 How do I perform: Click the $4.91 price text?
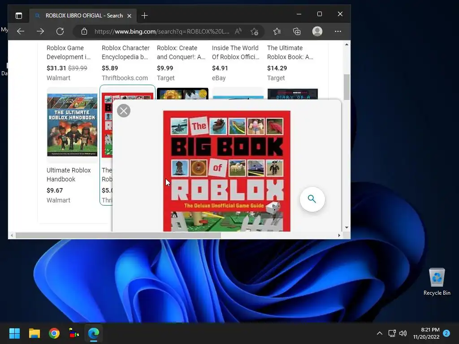point(220,68)
